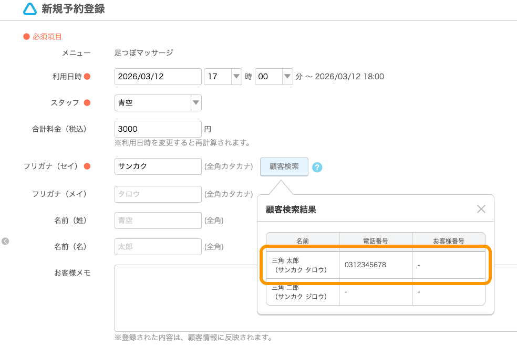The width and height of the screenshot is (517, 346).
Task: Click the フリガナ（セイ） field showing サンカク
Action: pyautogui.click(x=158, y=166)
